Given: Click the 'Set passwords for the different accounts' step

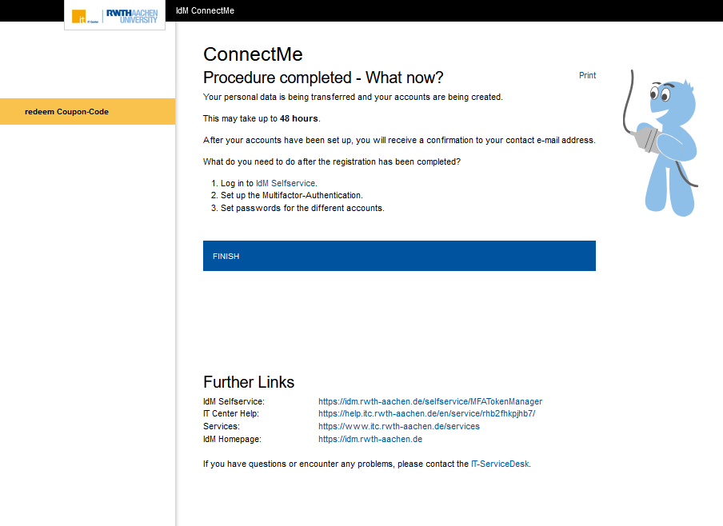Looking at the screenshot, I should pos(302,208).
